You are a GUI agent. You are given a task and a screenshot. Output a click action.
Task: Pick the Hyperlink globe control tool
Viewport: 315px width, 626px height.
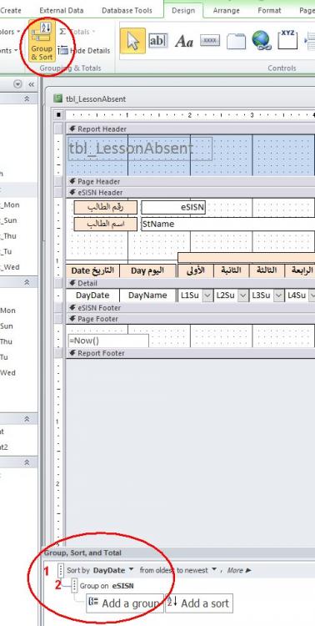pyautogui.click(x=262, y=41)
